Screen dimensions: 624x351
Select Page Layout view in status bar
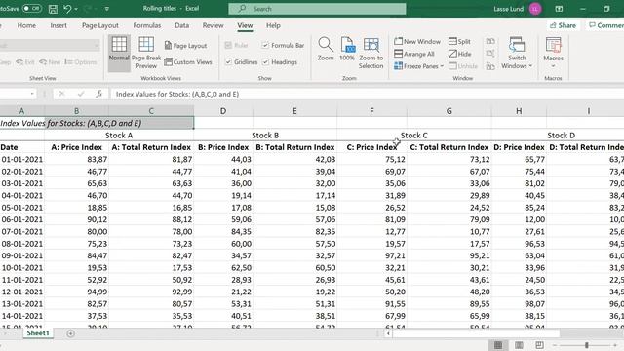click(519, 345)
